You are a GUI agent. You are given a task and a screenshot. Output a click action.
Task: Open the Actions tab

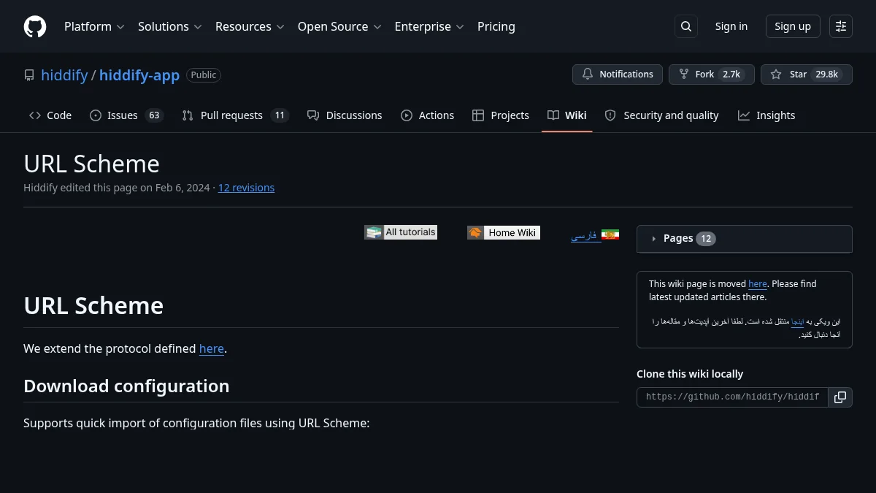pyautogui.click(x=428, y=115)
